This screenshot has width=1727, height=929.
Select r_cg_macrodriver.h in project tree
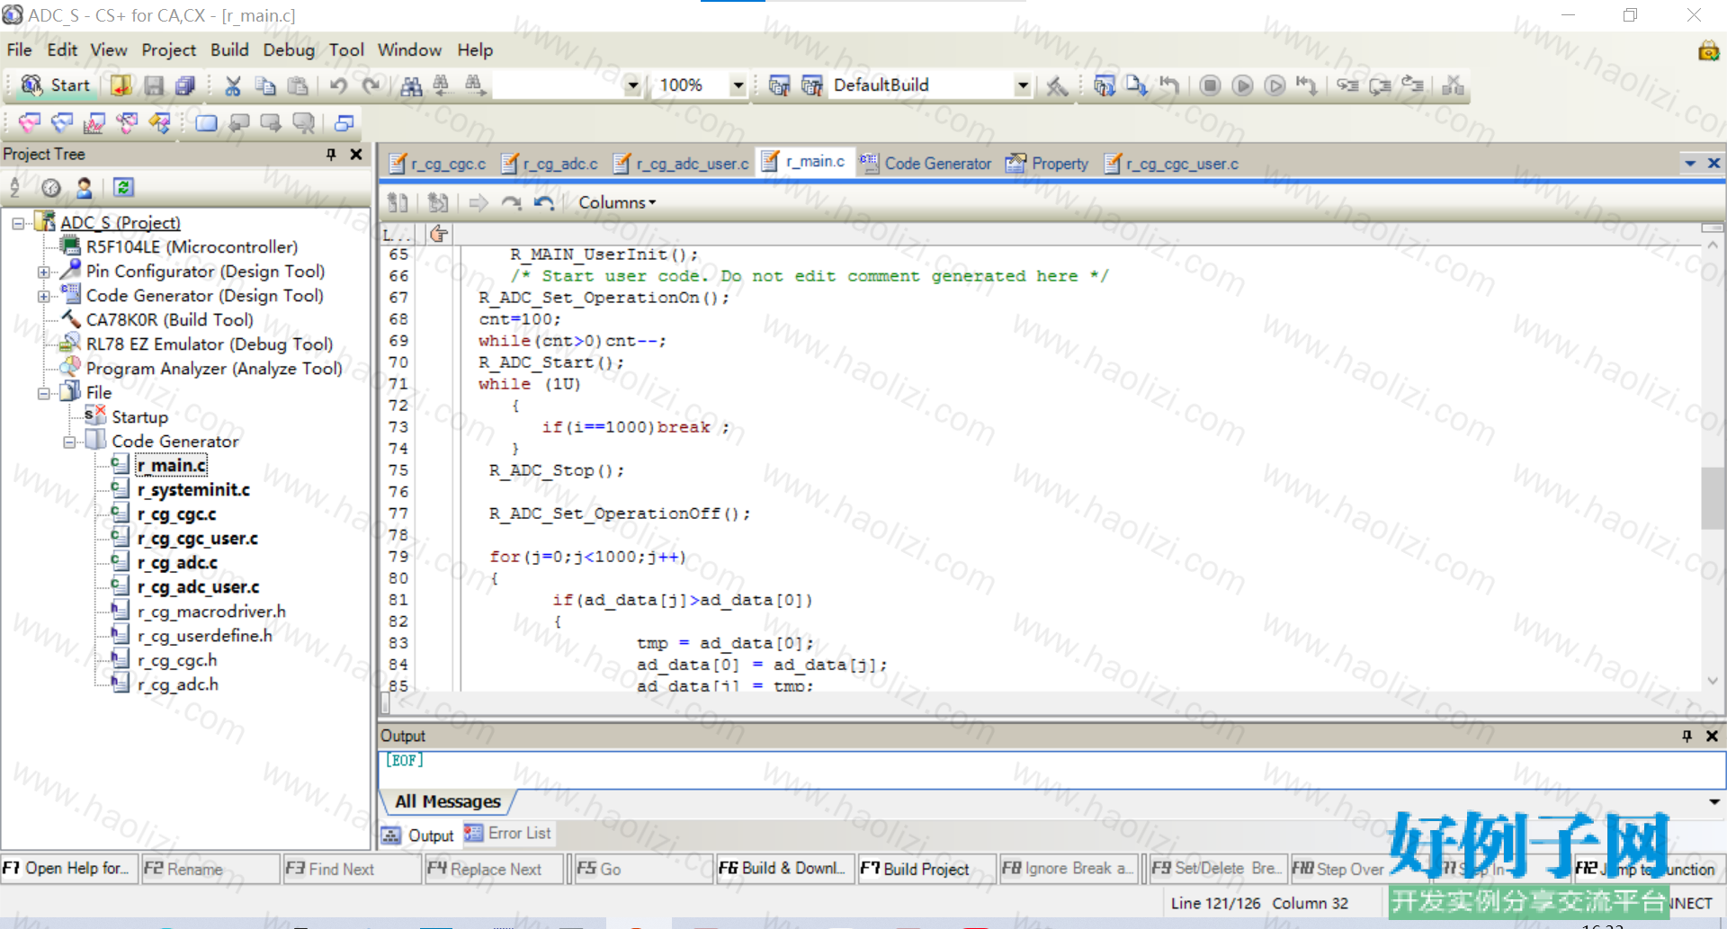pyautogui.click(x=211, y=612)
